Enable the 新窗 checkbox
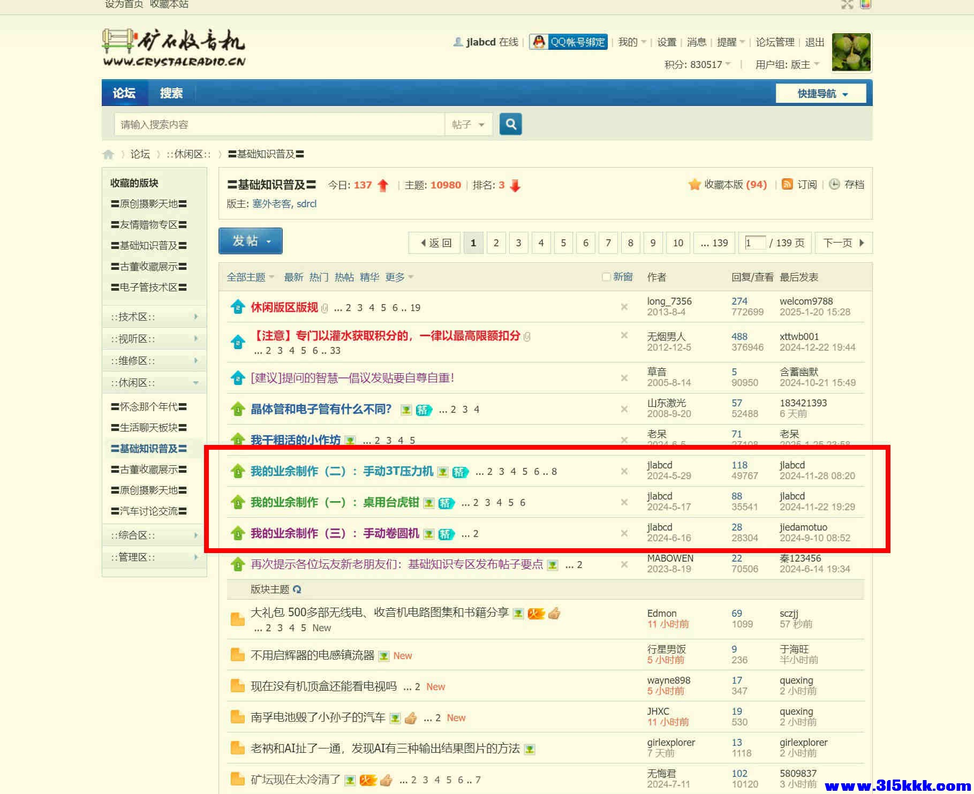The image size is (974, 794). click(606, 277)
